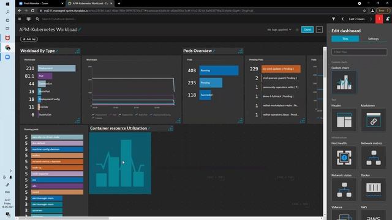Screen dimensions: 392x220
Task: Go to previous timeframe with left chevron
Action: tap(342, 19)
